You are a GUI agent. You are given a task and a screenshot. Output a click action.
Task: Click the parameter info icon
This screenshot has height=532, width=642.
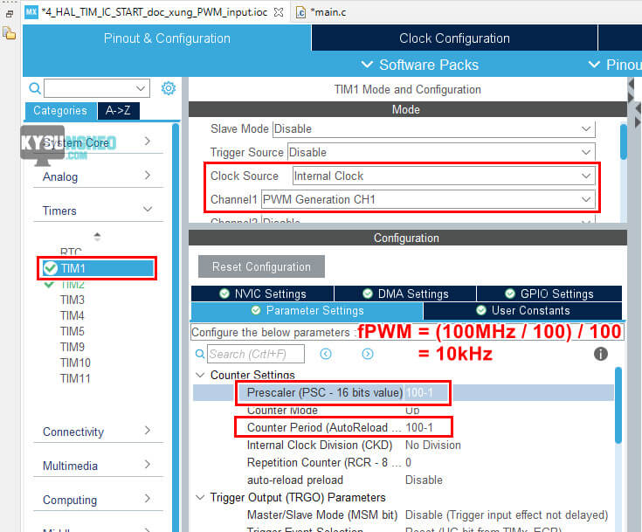601,354
